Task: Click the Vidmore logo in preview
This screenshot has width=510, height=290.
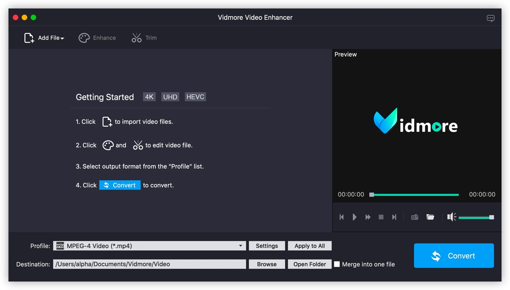Action: (x=416, y=121)
